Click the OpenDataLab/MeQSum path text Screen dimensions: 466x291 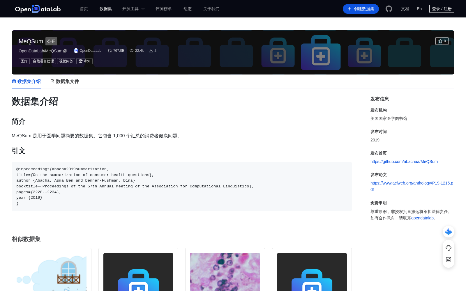pos(40,51)
